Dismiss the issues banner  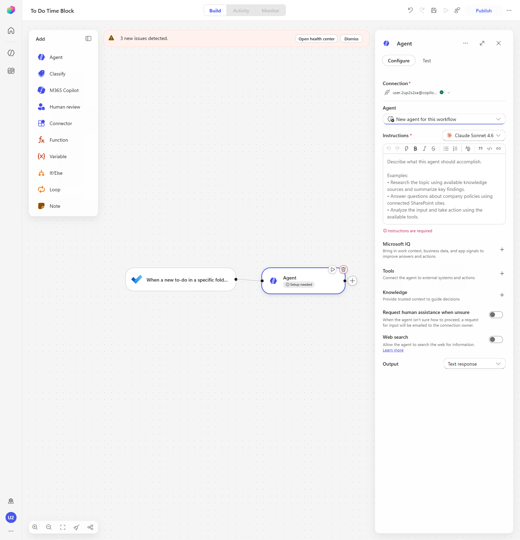pos(351,39)
